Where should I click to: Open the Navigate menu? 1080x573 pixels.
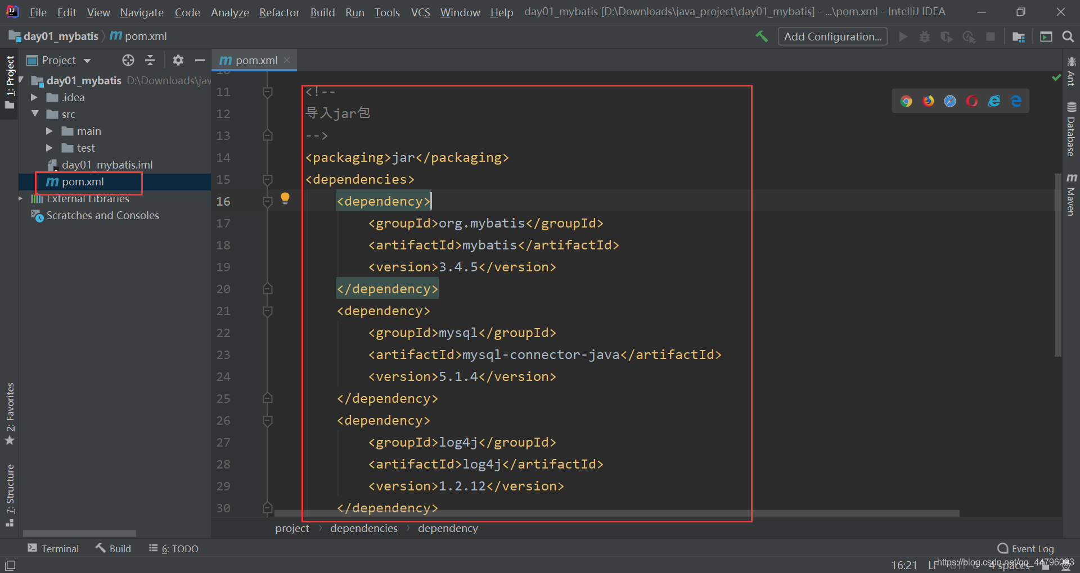click(x=142, y=12)
